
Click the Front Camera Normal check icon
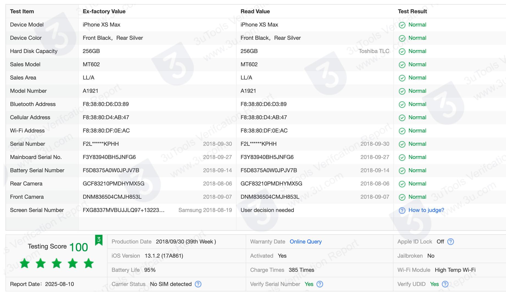(402, 197)
